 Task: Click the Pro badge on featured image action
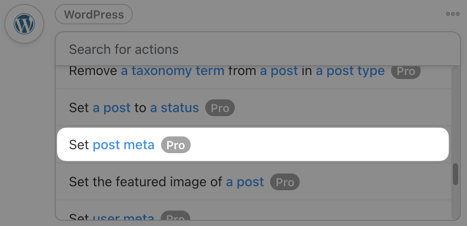click(285, 182)
